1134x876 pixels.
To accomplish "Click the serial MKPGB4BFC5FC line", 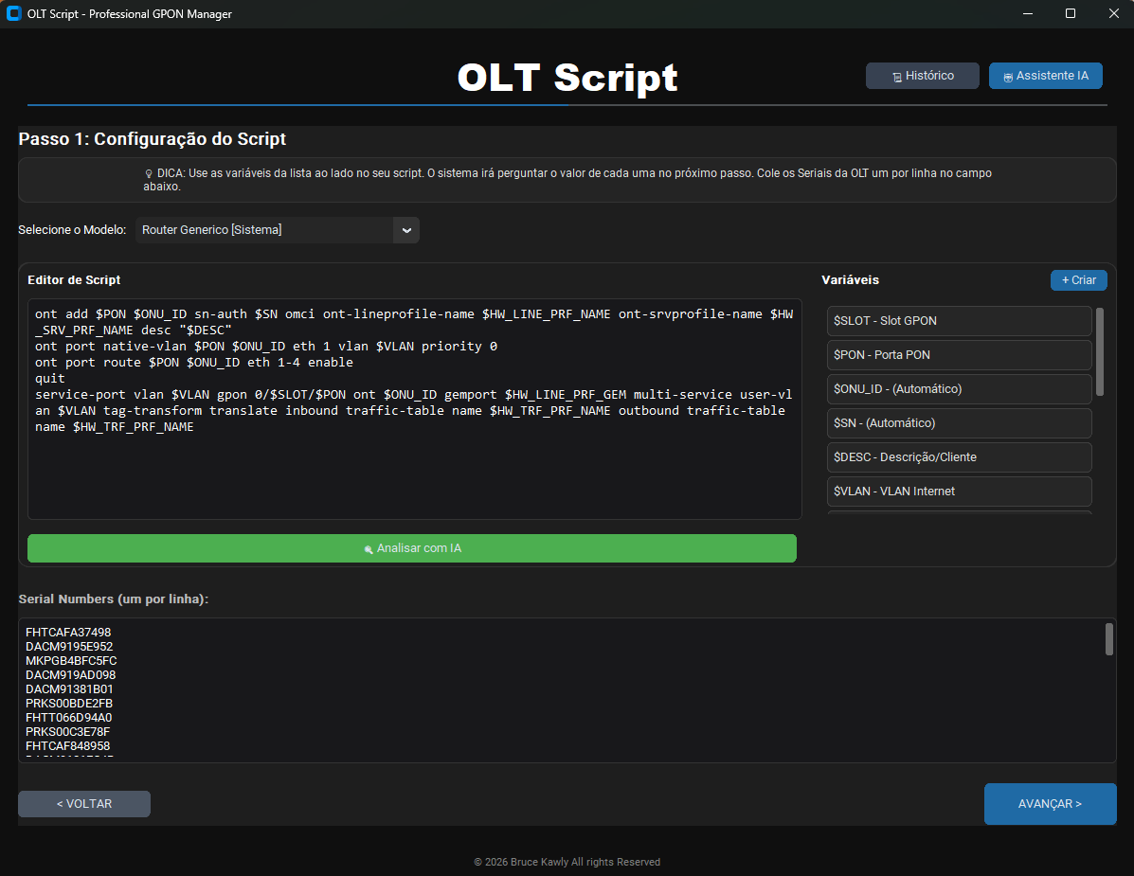I will 71,661.
